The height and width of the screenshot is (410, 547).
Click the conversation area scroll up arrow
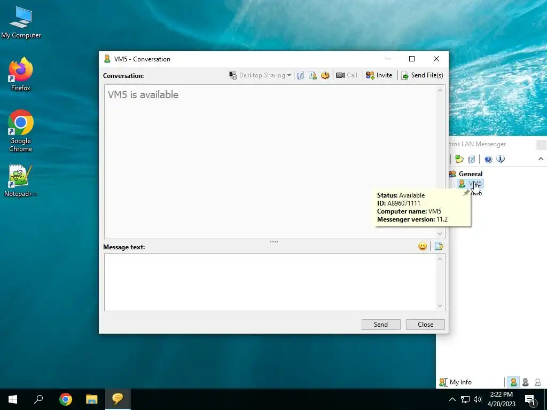point(440,90)
